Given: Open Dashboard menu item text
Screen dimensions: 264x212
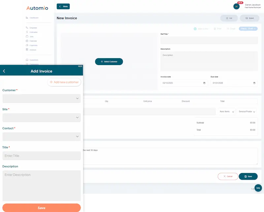Looking at the screenshot, I should [34, 18].
